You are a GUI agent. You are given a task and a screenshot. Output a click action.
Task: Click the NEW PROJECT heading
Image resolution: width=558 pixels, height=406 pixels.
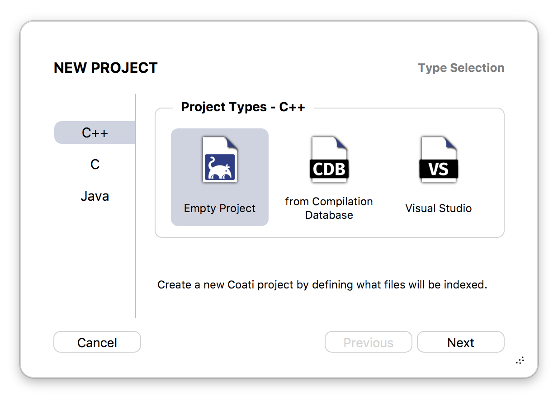[106, 68]
